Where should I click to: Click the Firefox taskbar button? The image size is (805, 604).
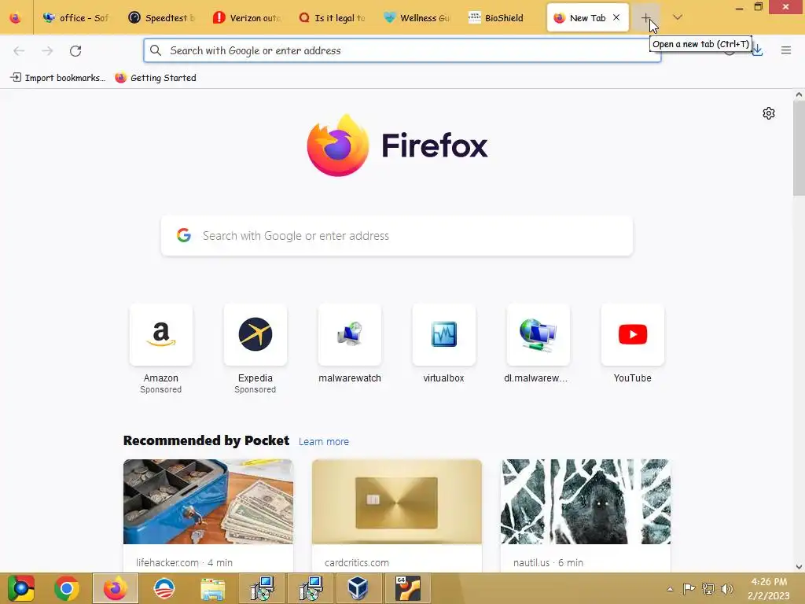tap(116, 588)
